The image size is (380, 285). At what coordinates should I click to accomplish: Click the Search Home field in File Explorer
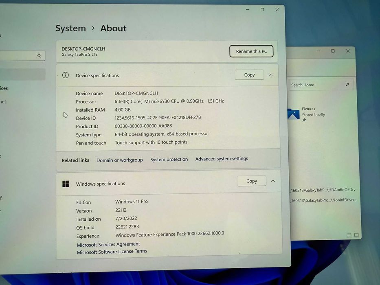(321, 85)
